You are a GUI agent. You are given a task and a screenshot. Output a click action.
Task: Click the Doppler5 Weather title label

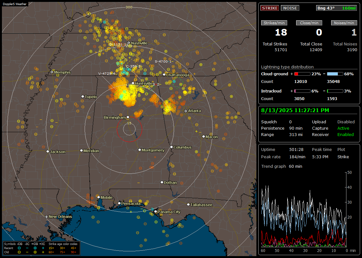pyautogui.click(x=15, y=4)
